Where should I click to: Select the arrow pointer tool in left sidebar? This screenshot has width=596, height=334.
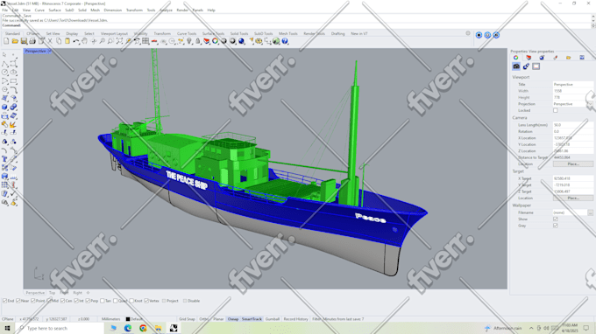click(x=4, y=55)
